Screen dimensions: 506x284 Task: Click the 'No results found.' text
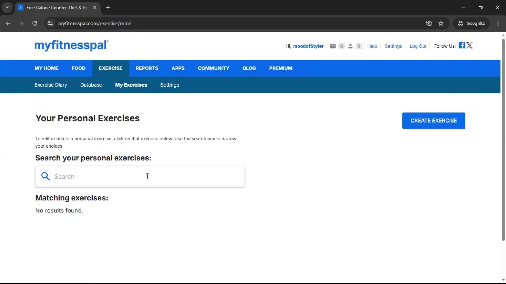59,211
